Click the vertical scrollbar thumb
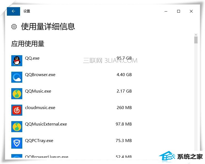The height and width of the screenshot is (164, 205). (x=196, y=40)
